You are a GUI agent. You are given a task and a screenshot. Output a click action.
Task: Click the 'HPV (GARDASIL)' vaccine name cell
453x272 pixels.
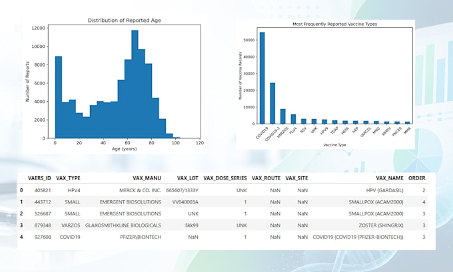(385, 190)
